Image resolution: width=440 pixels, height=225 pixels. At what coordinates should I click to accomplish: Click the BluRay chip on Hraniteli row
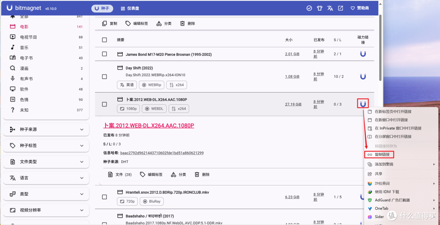[152, 201]
